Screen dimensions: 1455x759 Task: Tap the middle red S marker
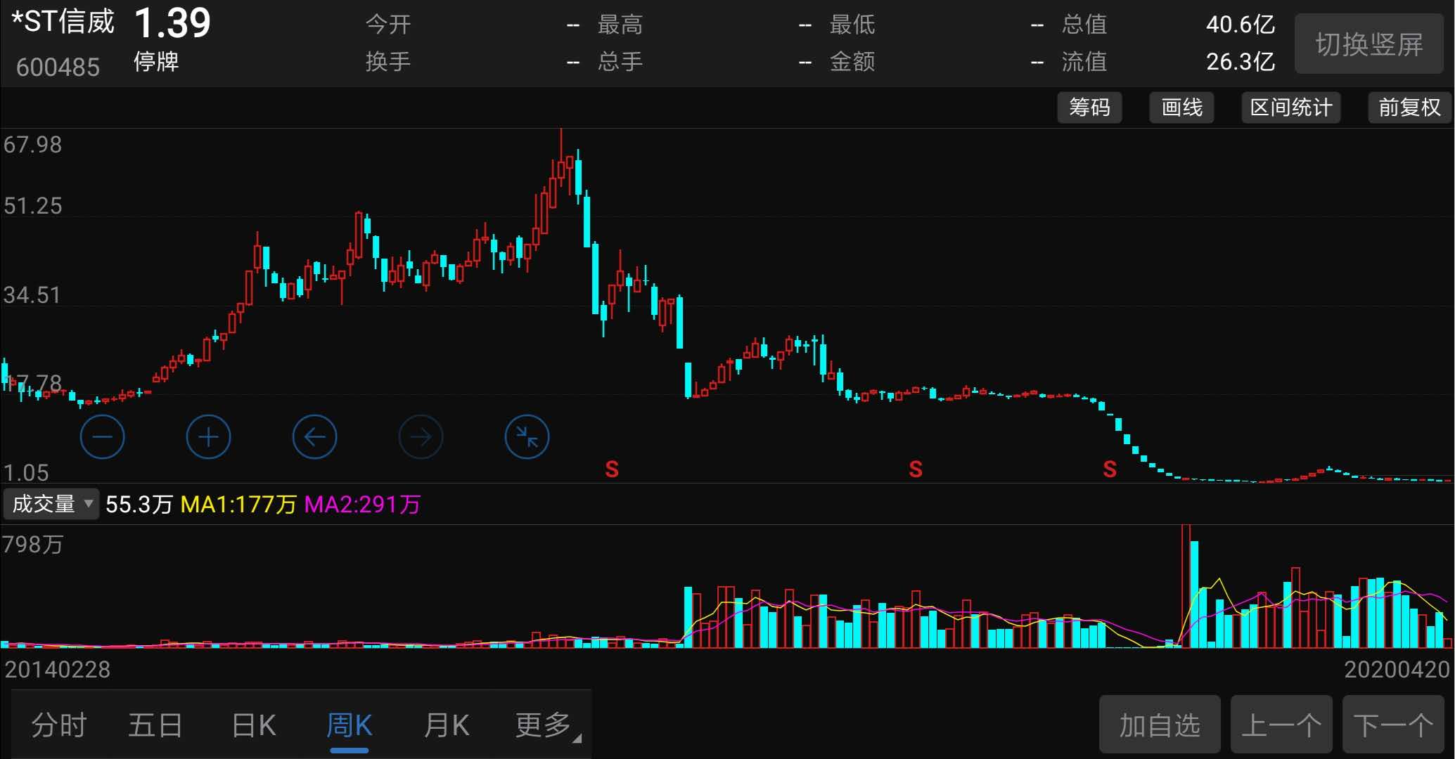[916, 469]
